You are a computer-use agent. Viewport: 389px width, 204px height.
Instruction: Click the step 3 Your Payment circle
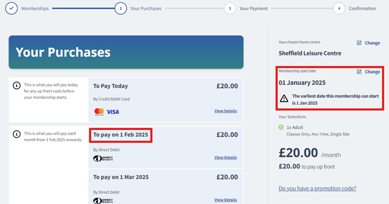pyautogui.click(x=230, y=8)
